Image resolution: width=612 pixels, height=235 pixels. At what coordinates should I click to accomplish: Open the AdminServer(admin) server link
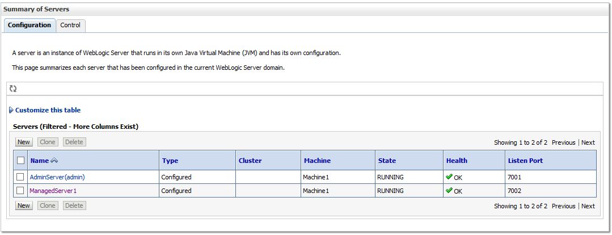[57, 177]
